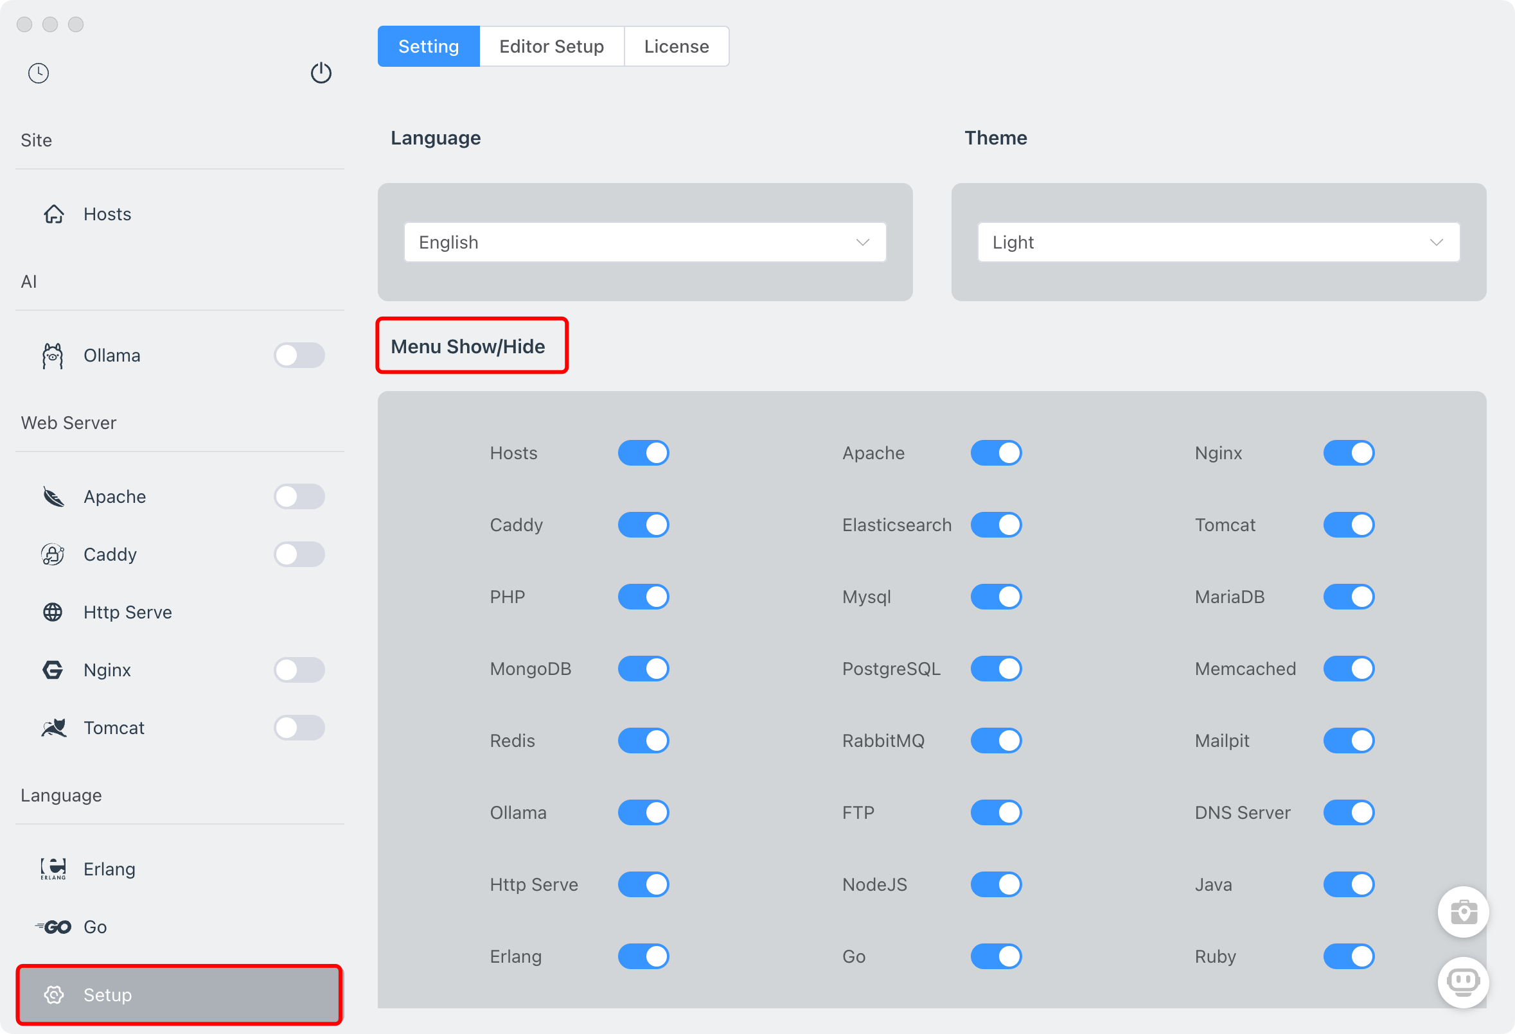Screen dimensions: 1515x1034
Task: Open the Light theme dropdown
Action: 1218,241
